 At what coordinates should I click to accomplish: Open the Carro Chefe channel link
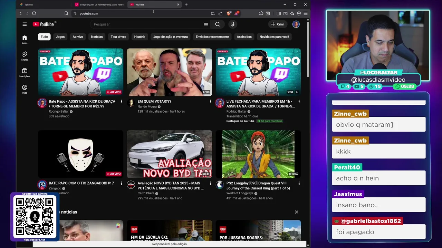(x=146, y=193)
